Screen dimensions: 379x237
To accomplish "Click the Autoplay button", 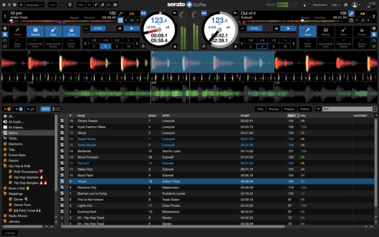I will 10,233.
